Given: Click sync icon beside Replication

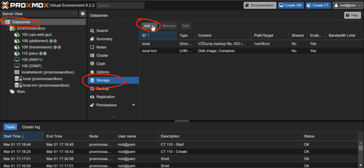Looking at the screenshot, I should (92, 97).
